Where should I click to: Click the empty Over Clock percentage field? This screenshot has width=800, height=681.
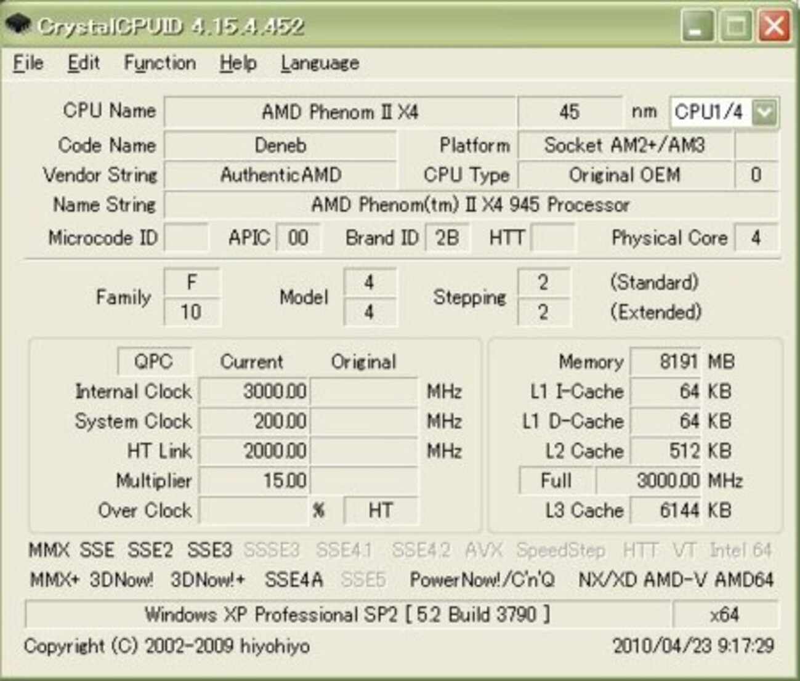tap(254, 510)
